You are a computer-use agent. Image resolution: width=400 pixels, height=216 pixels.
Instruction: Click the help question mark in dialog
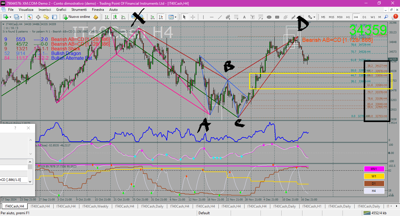[15, 128]
